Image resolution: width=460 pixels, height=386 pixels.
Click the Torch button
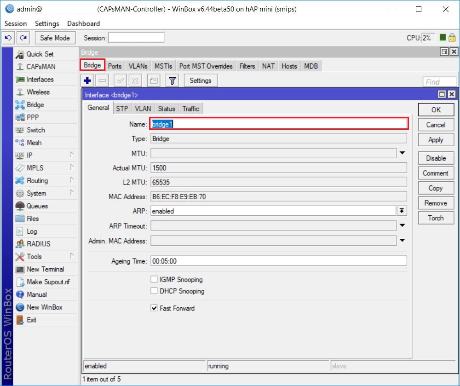(436, 218)
